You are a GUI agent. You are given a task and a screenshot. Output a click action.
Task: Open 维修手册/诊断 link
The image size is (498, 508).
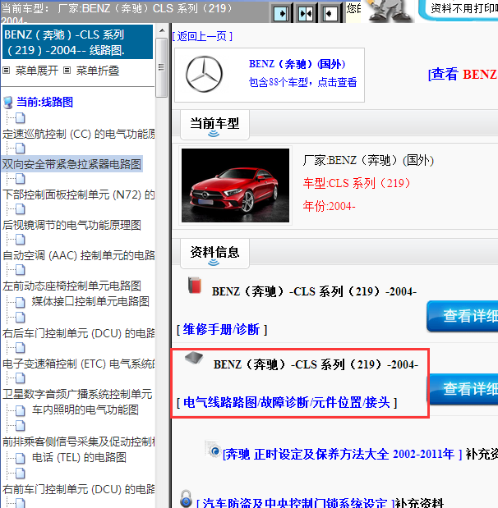click(222, 329)
